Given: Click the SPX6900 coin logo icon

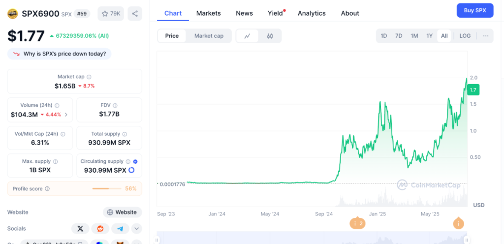Looking at the screenshot, I should (x=12, y=13).
